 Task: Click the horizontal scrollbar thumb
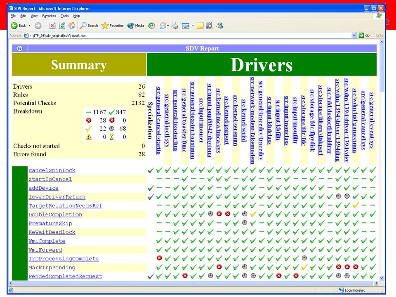(x=194, y=283)
